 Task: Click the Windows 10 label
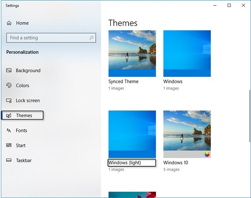176,163
